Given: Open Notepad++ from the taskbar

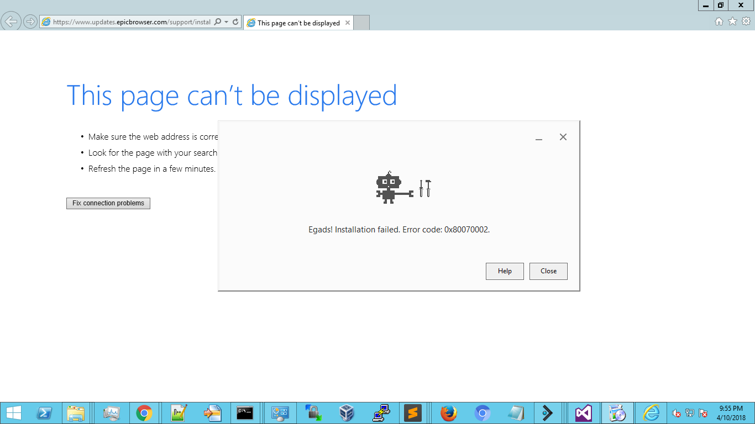Looking at the screenshot, I should pyautogui.click(x=177, y=412).
